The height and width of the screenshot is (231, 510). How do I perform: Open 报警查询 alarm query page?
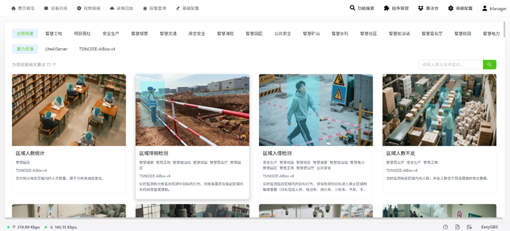tap(154, 8)
